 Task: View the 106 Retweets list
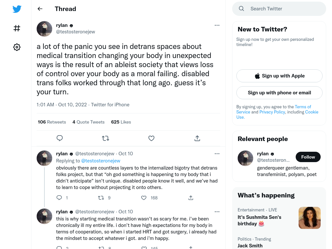click(x=52, y=122)
